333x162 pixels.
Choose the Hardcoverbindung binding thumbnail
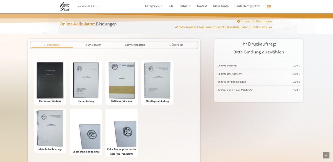coord(50,80)
